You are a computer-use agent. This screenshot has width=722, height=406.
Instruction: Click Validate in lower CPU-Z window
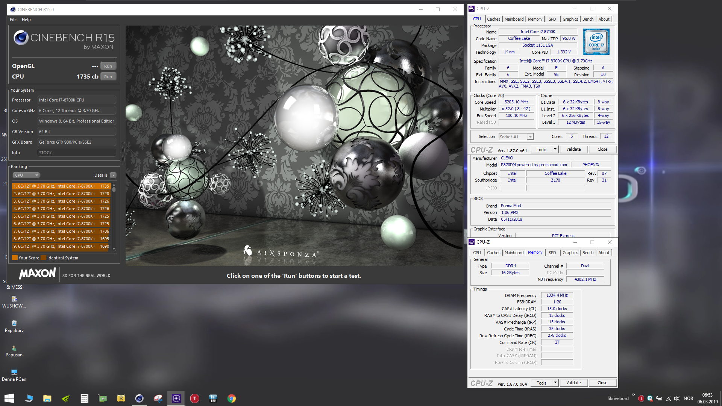[x=573, y=383]
